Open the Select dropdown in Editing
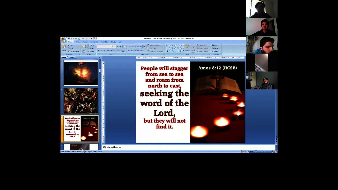 tap(216, 51)
